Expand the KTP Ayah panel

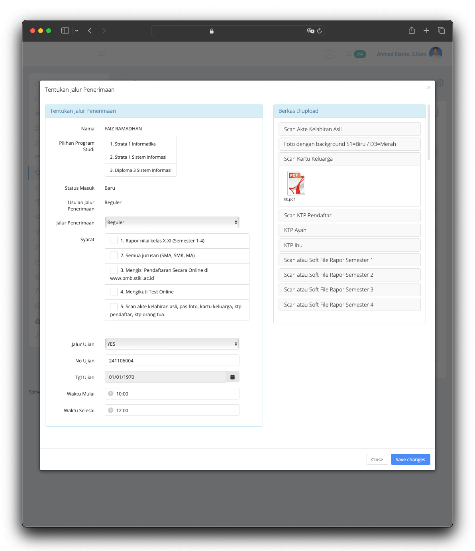coord(349,230)
